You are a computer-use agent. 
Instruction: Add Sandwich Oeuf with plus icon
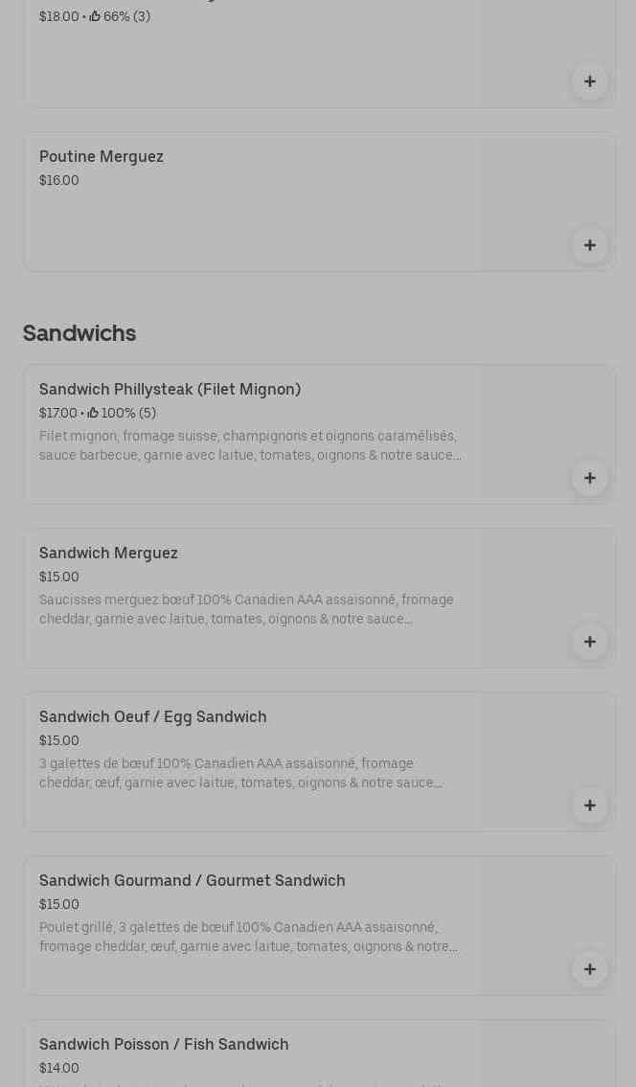(x=589, y=805)
